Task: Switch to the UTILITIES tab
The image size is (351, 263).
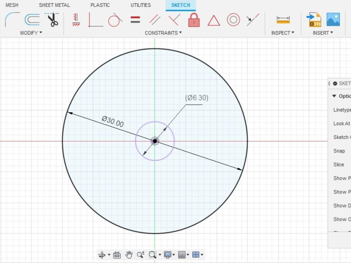Action: 140,5
